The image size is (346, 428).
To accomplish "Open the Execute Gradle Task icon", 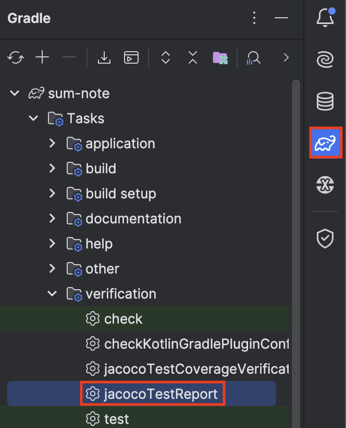I will click(x=131, y=57).
